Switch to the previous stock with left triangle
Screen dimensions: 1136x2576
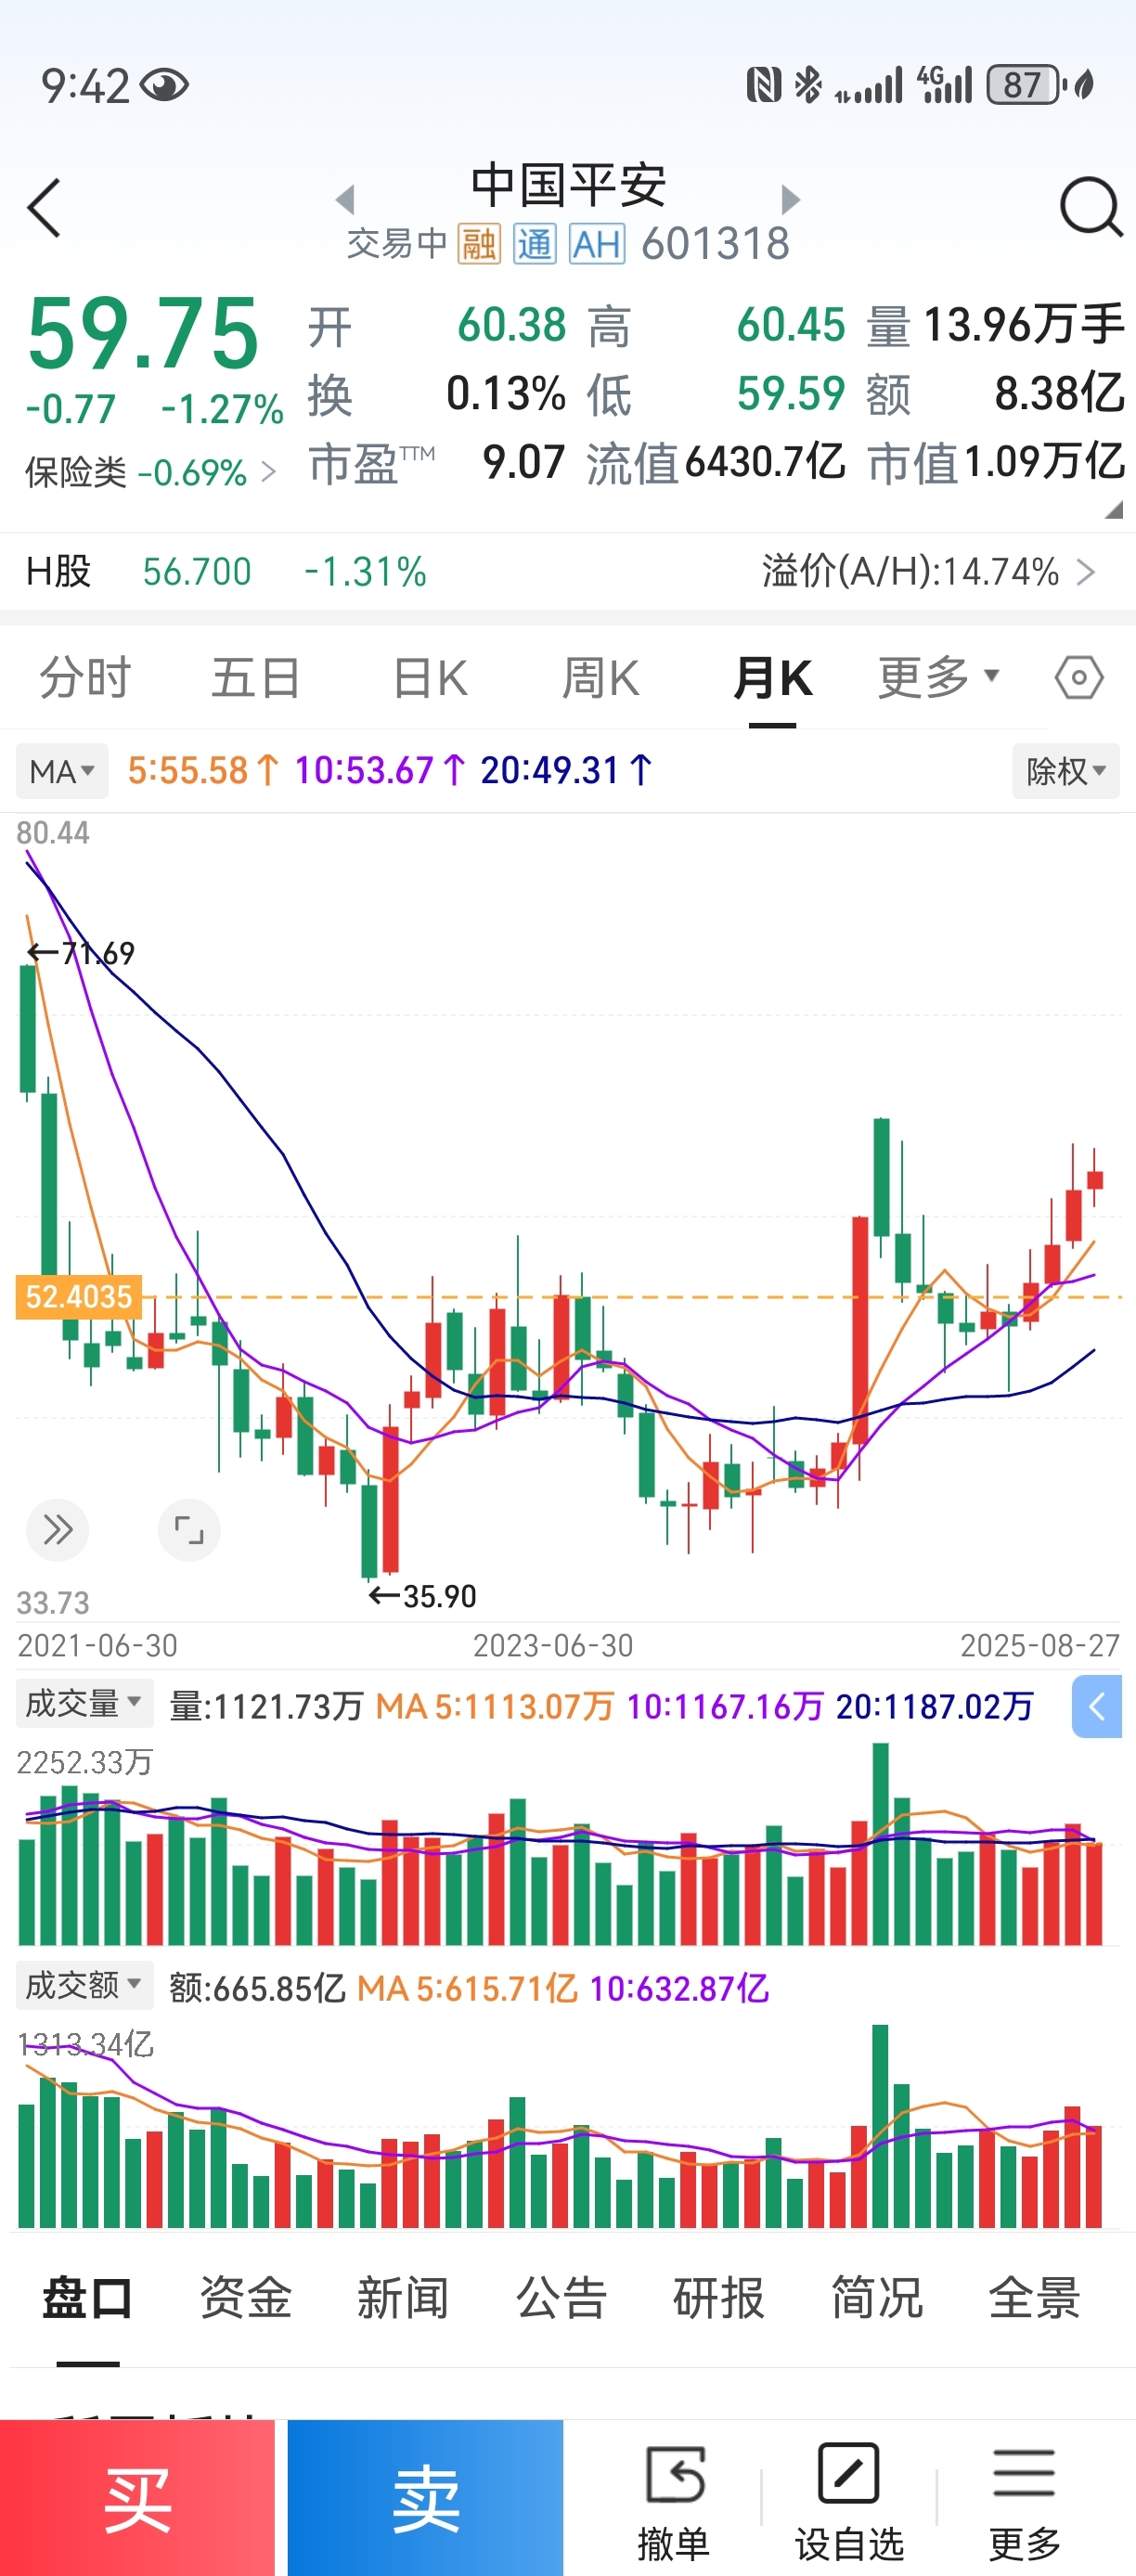[346, 199]
